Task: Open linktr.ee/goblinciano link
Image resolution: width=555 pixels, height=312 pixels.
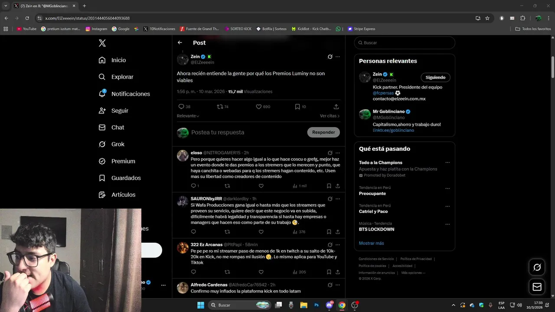Action: pyautogui.click(x=393, y=130)
